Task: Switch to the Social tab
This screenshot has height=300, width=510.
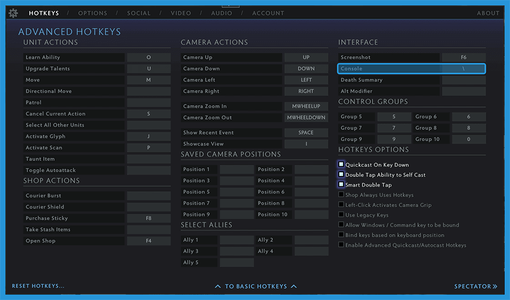Action: [x=139, y=13]
